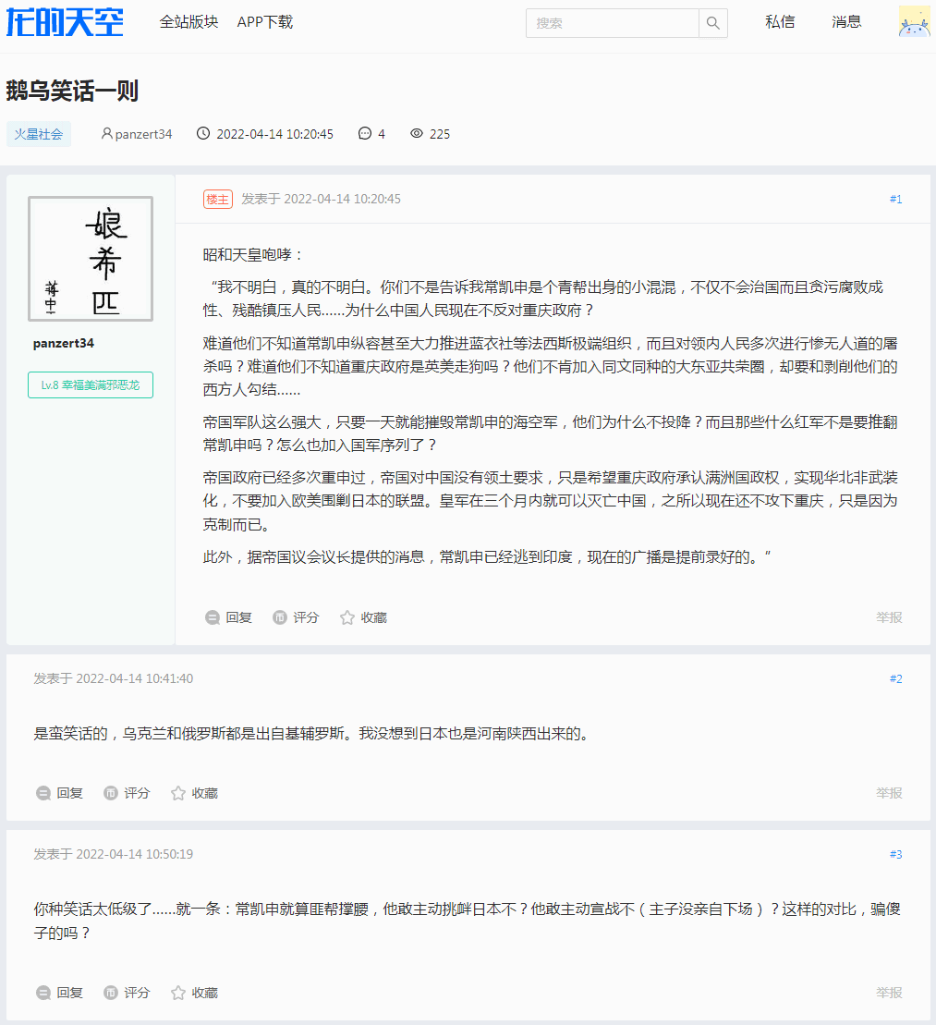Click the timestamp 发表于 2022-04-14 10:50:19
The image size is (936, 1025).
point(113,854)
